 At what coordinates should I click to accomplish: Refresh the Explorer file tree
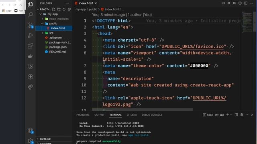tap(64, 9)
